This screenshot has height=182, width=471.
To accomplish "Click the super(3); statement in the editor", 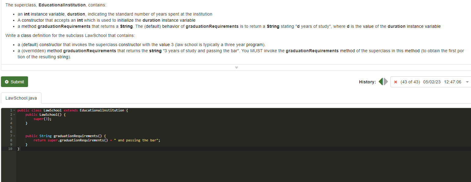I will coord(42,119).
